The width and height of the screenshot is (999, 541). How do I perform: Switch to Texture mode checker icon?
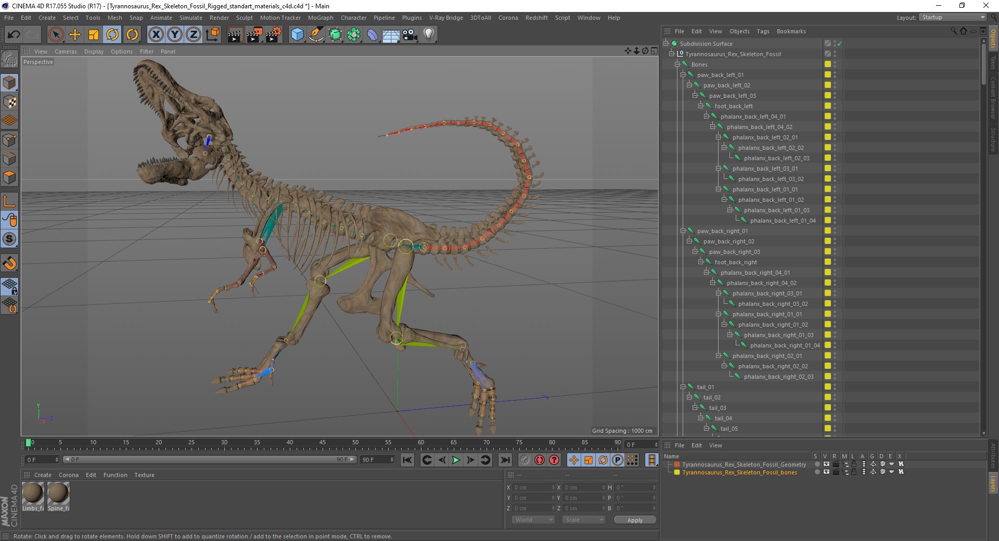9,102
